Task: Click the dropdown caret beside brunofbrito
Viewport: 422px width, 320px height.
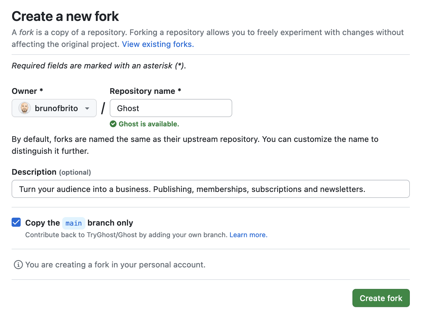Action: coord(87,108)
